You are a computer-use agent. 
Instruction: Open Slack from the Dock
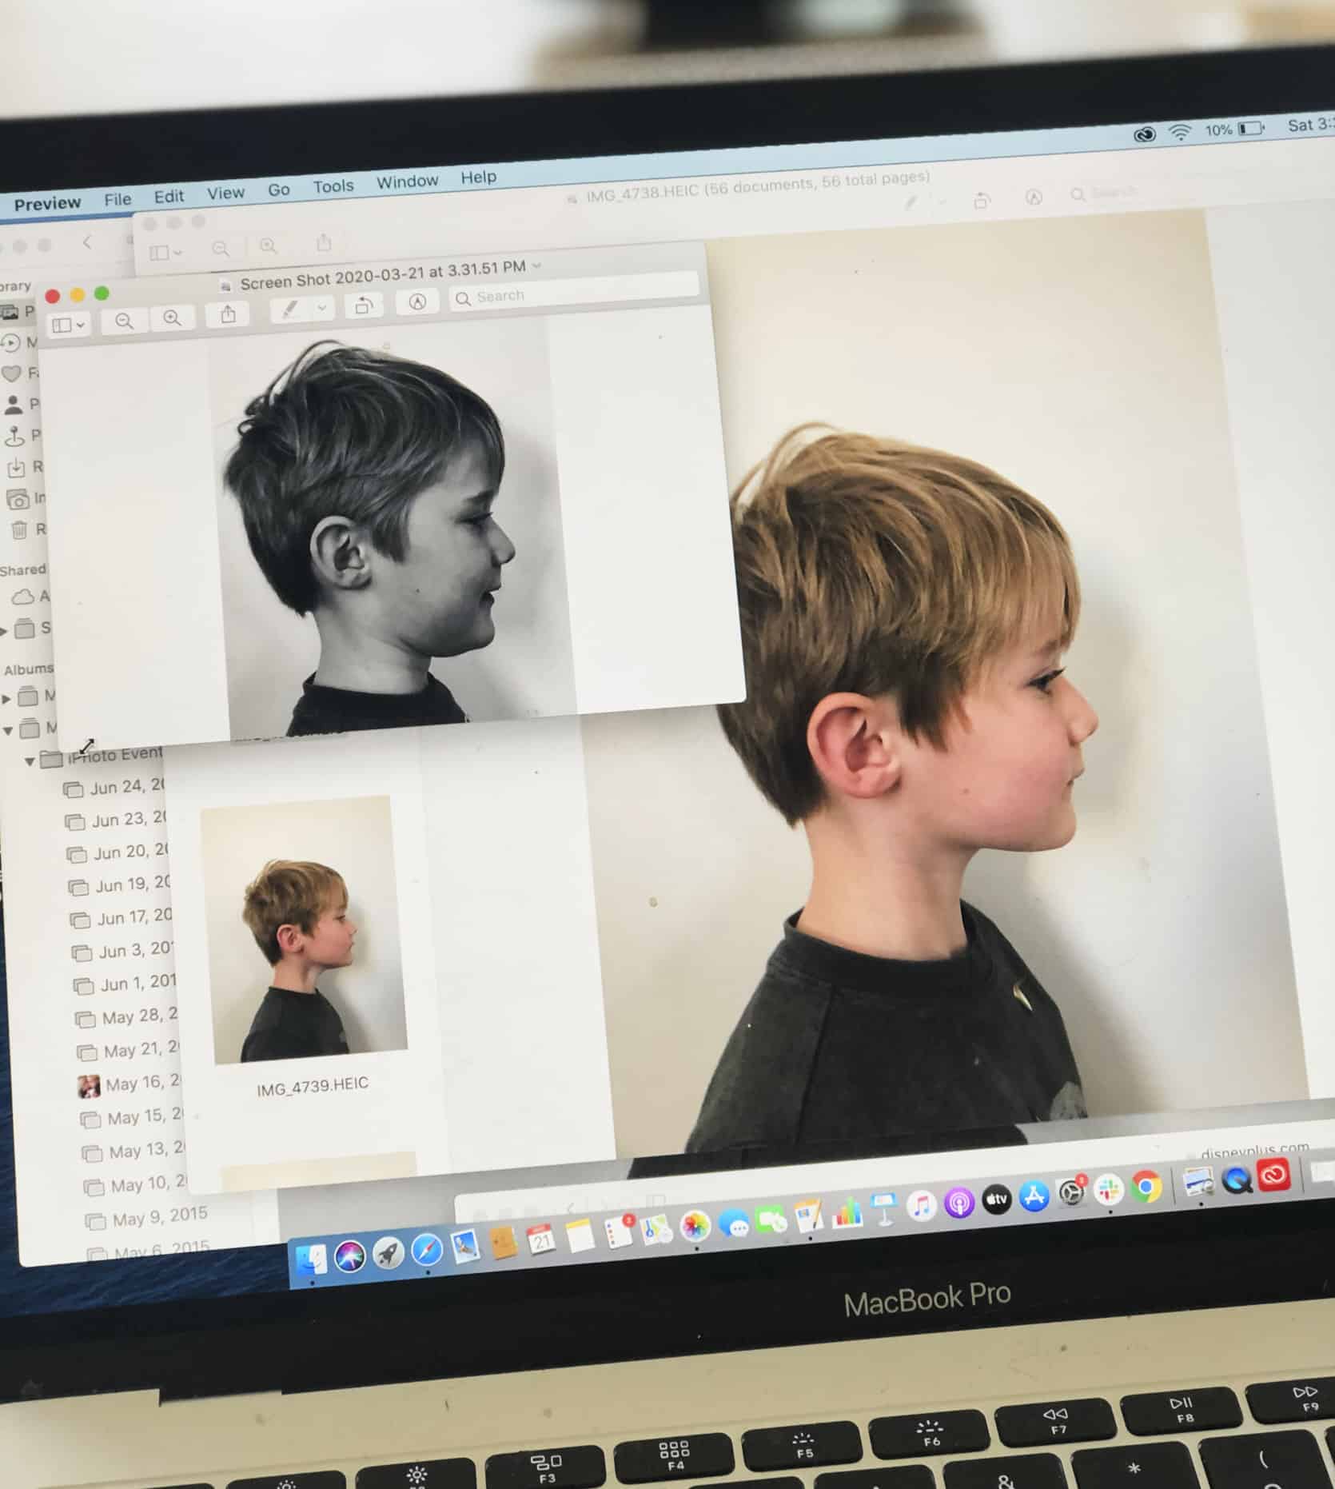(1109, 1191)
